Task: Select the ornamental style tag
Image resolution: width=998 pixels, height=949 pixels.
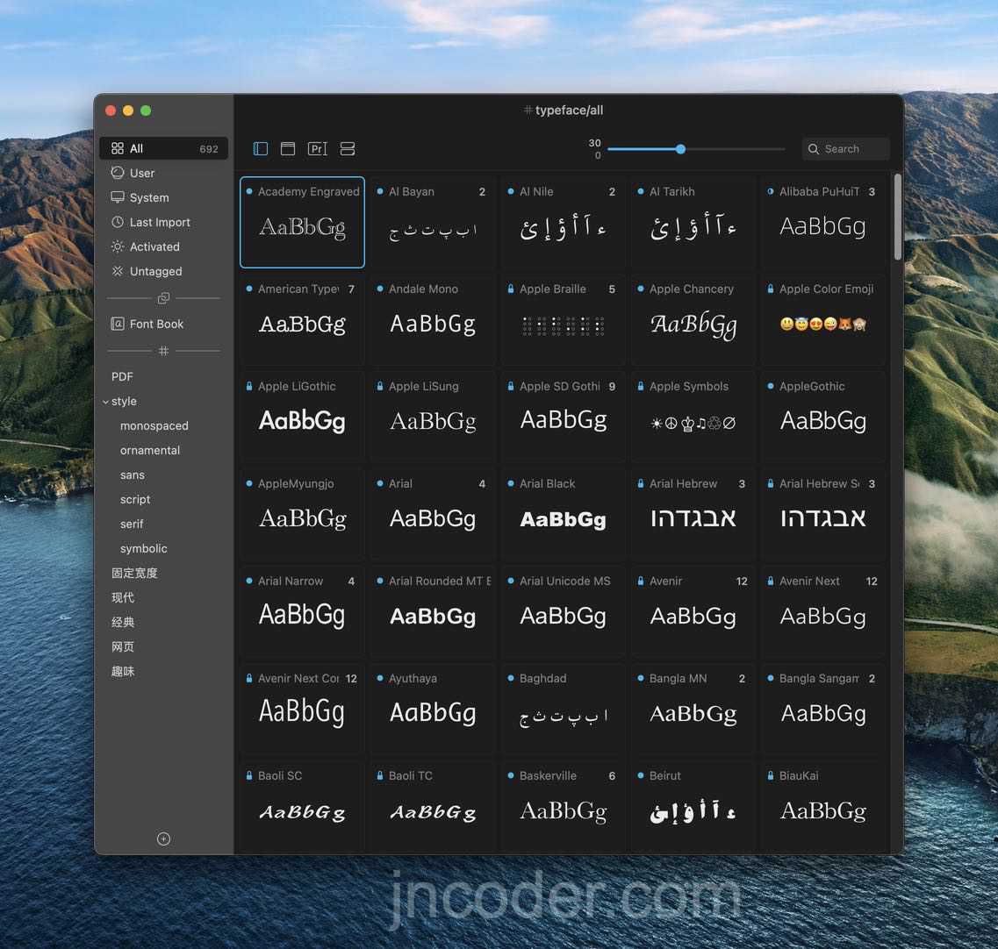Action: [149, 450]
